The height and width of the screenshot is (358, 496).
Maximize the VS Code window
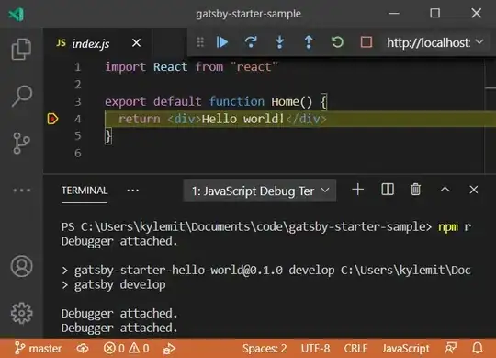point(435,13)
